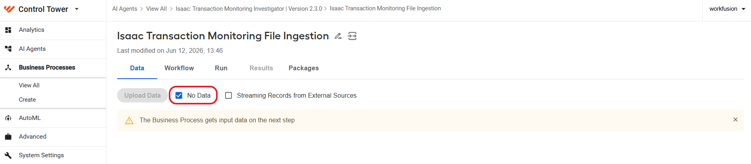The height and width of the screenshot is (164, 751).
Task: Open the Packages tab
Action: click(303, 68)
